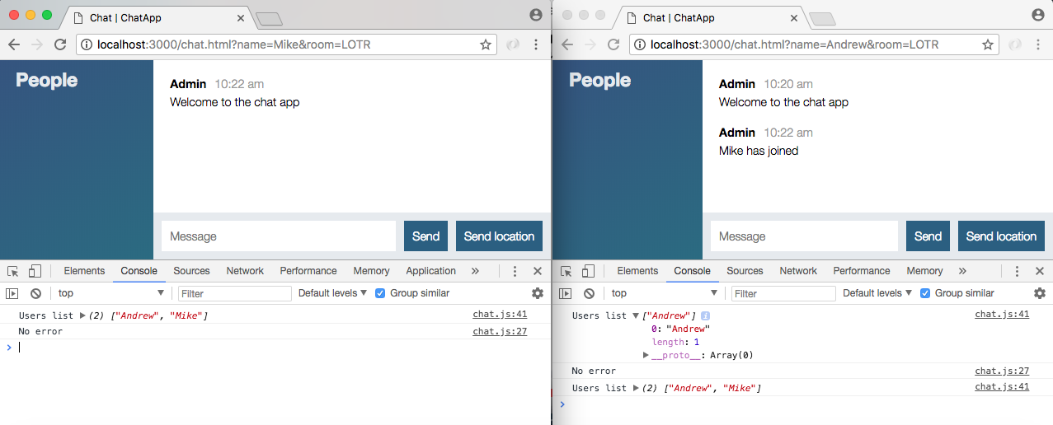The width and height of the screenshot is (1053, 425).
Task: Focus the console Filter box in Mike's DevTools
Action: pos(235,293)
